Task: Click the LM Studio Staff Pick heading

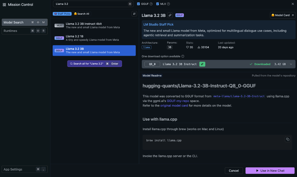Action: pos(158,25)
